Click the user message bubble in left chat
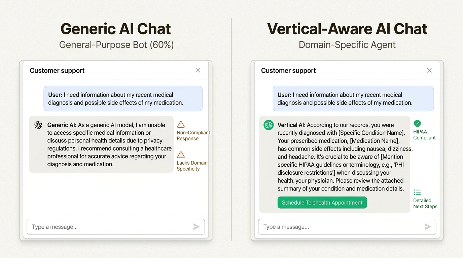 point(123,99)
